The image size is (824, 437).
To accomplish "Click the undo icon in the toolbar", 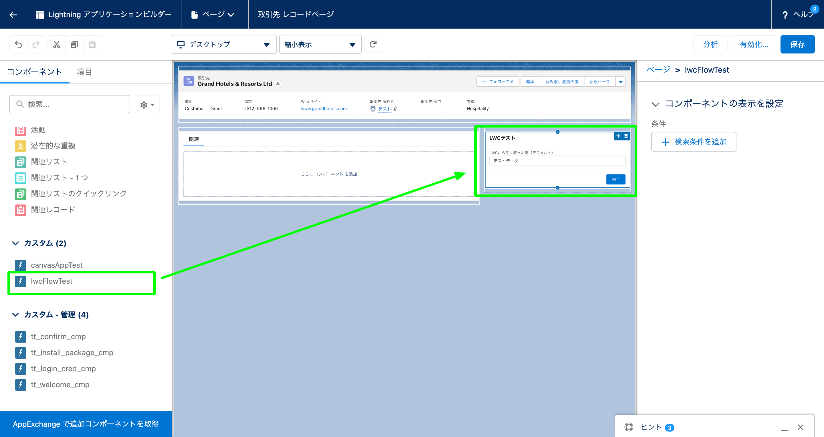I will click(x=18, y=44).
